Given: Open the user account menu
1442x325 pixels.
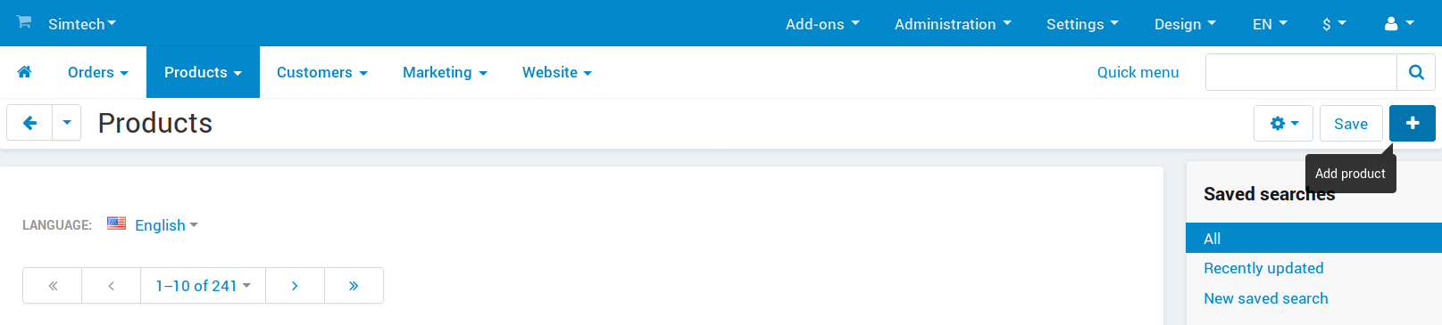Looking at the screenshot, I should [1398, 24].
